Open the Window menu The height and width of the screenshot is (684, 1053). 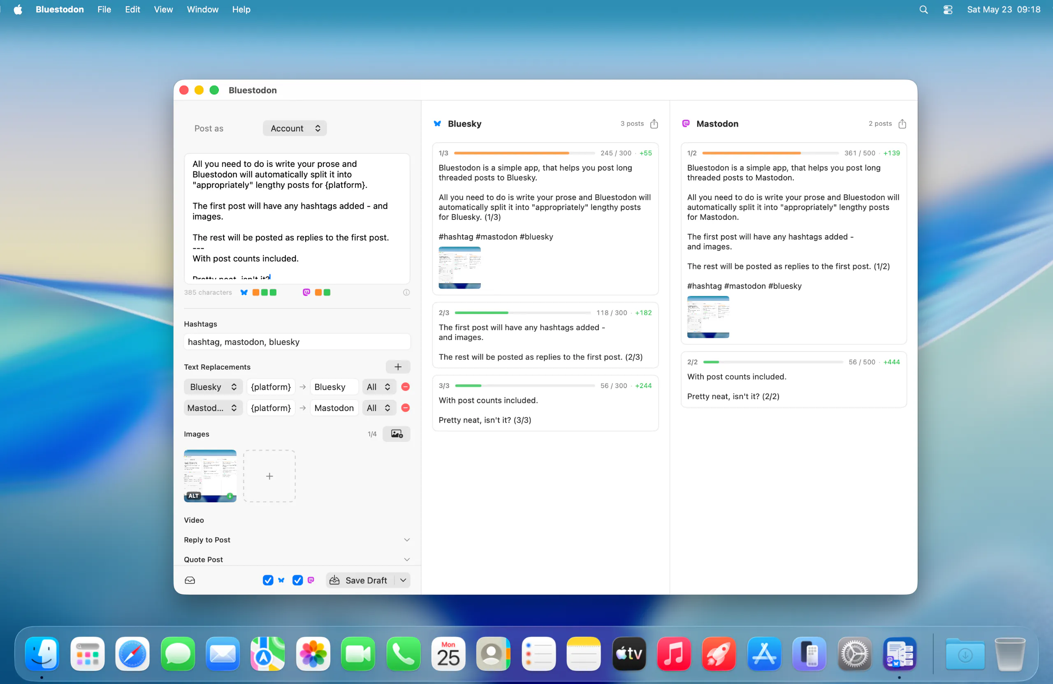tap(202, 9)
